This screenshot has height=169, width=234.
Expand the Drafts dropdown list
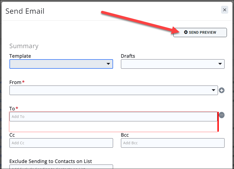(x=172, y=64)
